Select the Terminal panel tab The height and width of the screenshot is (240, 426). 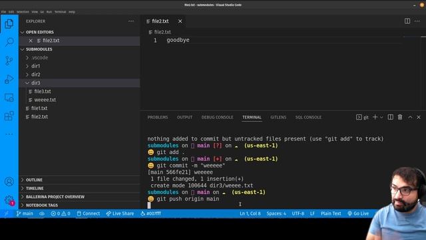pyautogui.click(x=252, y=117)
